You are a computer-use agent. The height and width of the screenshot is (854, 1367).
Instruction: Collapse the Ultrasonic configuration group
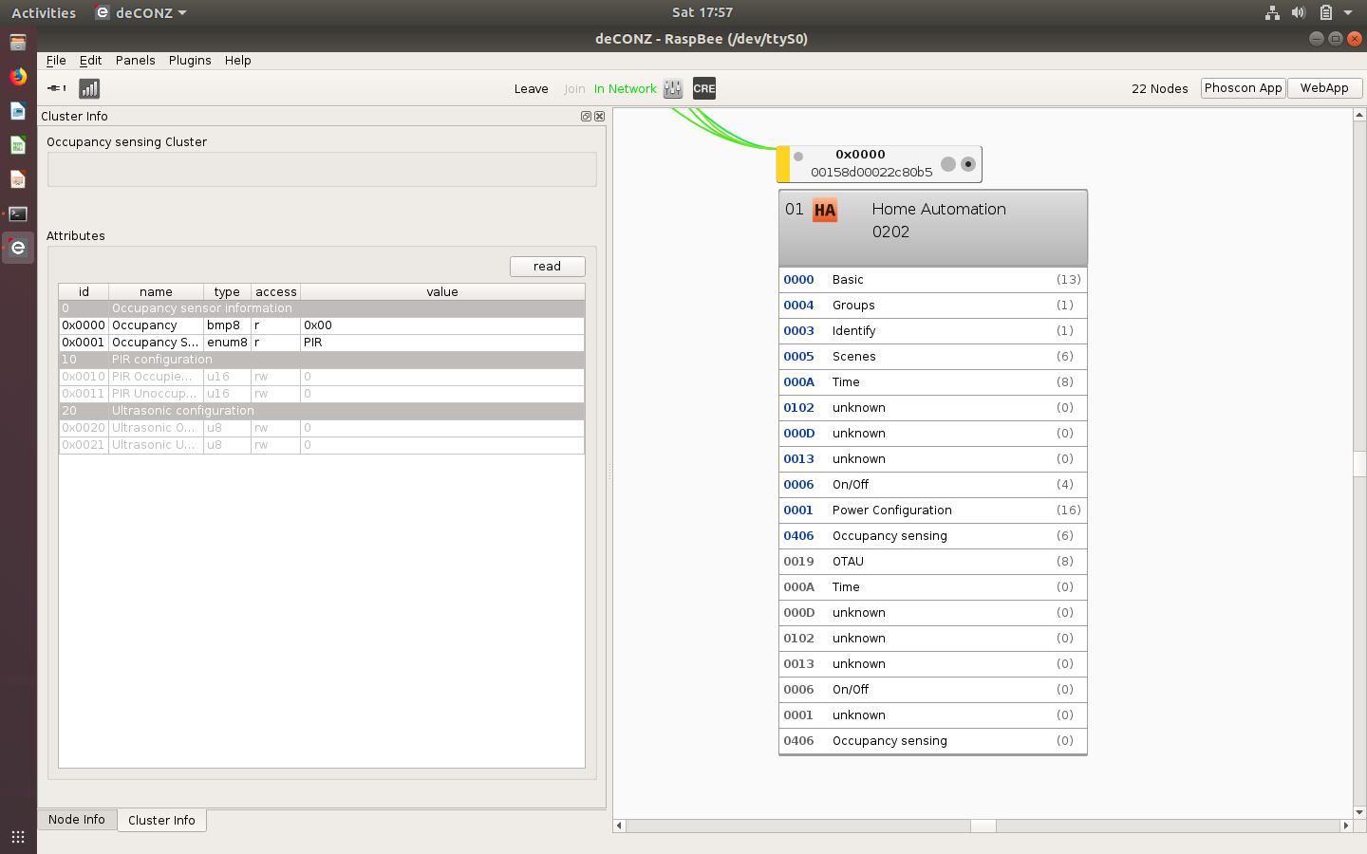tap(322, 411)
